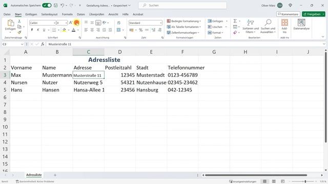Image resolution: width=328 pixels, height=184 pixels.
Task: Open the name box C3 dropdown arrow
Action: tap(22, 44)
